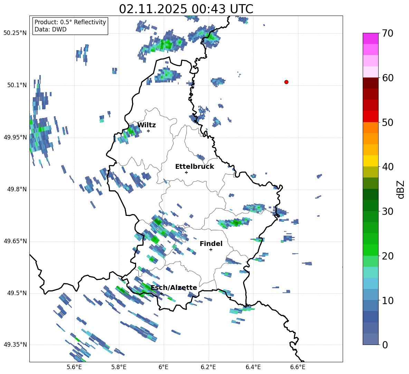This screenshot has height=374, width=409.
Task: Click the Data: DWD text line
Action: coord(50,29)
